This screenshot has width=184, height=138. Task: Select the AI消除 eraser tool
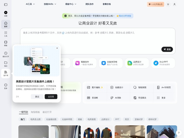(116, 98)
